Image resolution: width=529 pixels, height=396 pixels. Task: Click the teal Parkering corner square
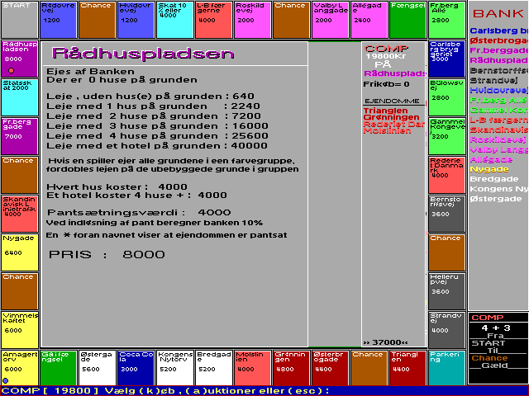click(x=447, y=368)
